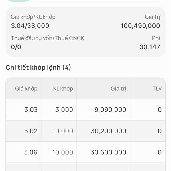
Task: Select the matched price 3.02 cell
Action: point(31,131)
